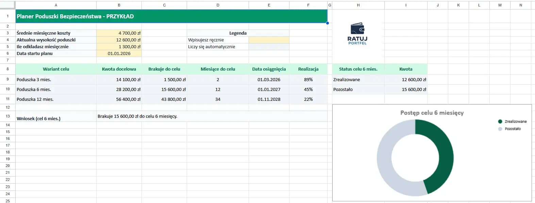This screenshot has height=203, width=535.
Task: Click the chart title Postęp celu 6 miesięcy
Action: tap(432, 113)
